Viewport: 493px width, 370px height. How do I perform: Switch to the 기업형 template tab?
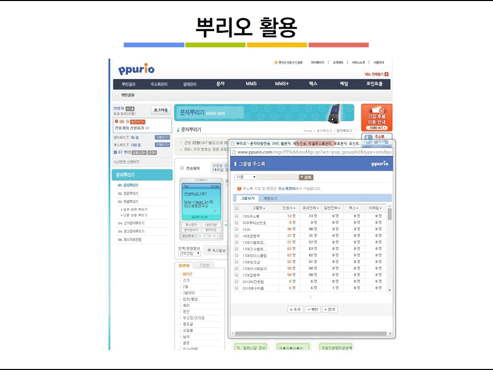(x=204, y=265)
